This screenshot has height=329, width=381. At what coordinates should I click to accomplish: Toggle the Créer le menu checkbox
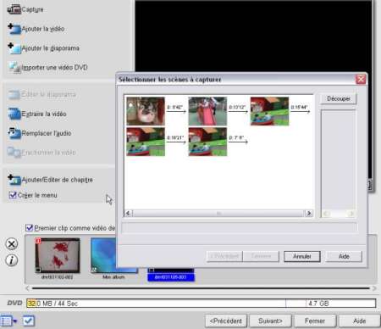(x=13, y=195)
